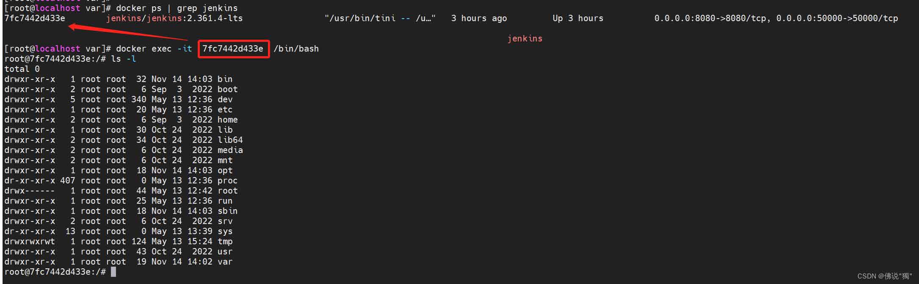The image size is (919, 284).
Task: Click the usr directory name
Action: pyautogui.click(x=225, y=251)
